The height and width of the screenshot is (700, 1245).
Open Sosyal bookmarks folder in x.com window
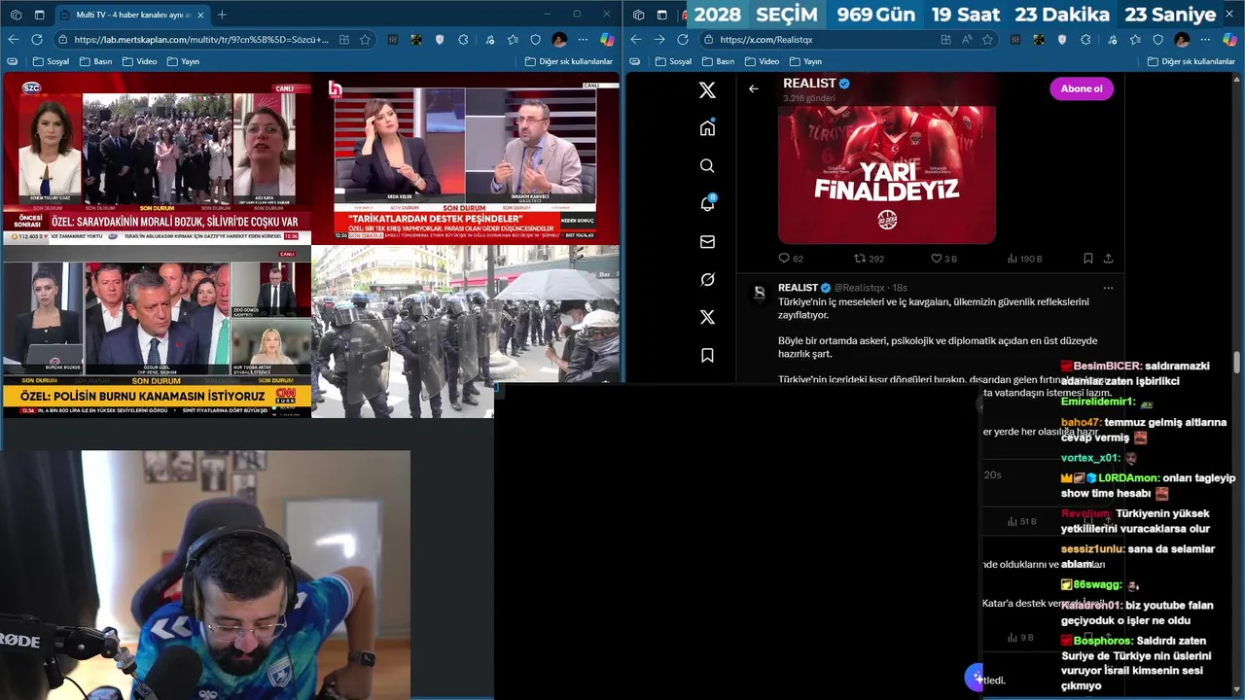674,61
